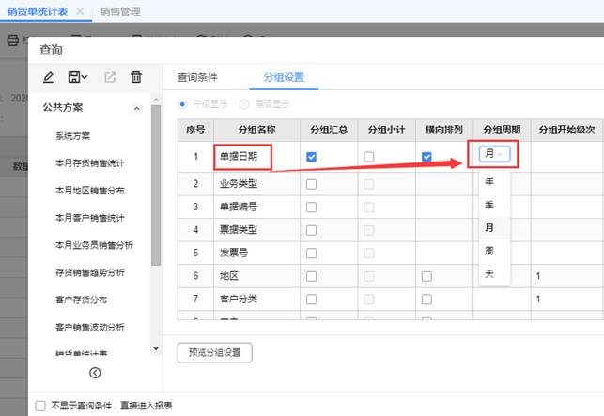Click the edit (pencil) scheme icon
This screenshot has width=604, height=416.
[x=49, y=76]
